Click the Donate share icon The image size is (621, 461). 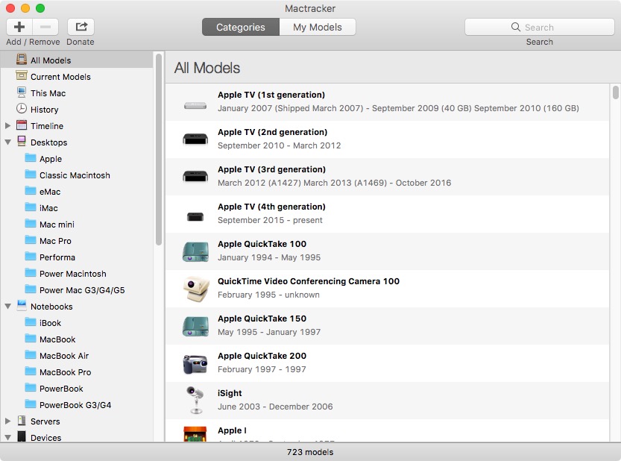click(x=81, y=27)
